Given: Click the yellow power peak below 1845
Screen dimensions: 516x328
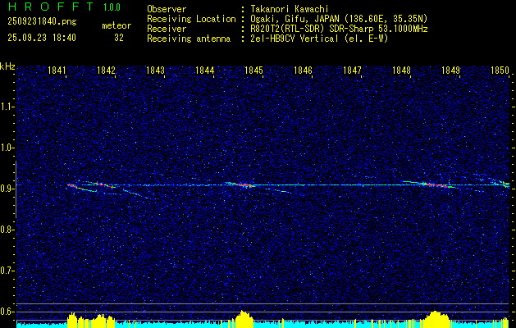Looking at the screenshot, I should tap(244, 318).
